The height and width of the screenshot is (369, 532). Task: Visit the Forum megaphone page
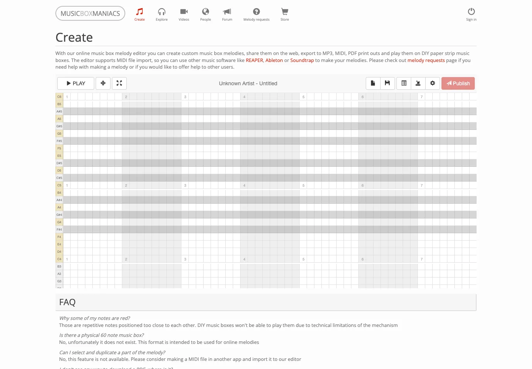tap(227, 14)
